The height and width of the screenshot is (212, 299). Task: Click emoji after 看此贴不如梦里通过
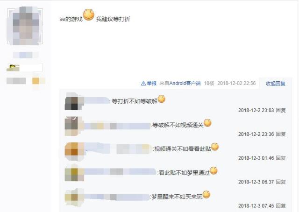pyautogui.click(x=214, y=170)
